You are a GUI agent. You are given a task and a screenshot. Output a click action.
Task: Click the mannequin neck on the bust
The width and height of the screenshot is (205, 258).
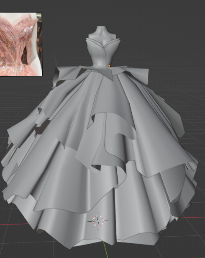click(x=101, y=30)
